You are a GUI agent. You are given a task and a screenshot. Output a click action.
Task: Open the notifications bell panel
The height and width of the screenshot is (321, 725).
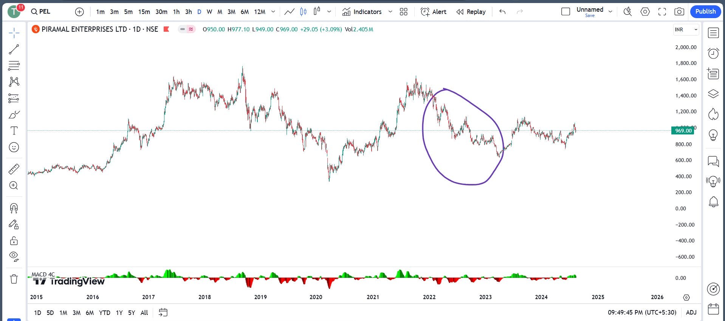pyautogui.click(x=713, y=202)
